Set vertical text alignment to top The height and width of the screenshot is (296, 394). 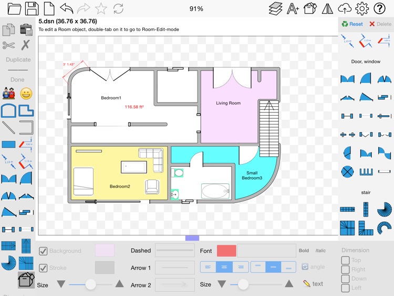coord(258,267)
